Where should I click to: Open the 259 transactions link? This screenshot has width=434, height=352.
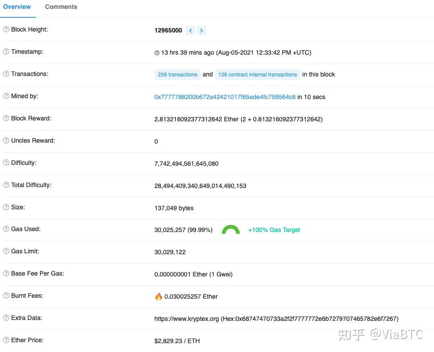click(x=177, y=75)
